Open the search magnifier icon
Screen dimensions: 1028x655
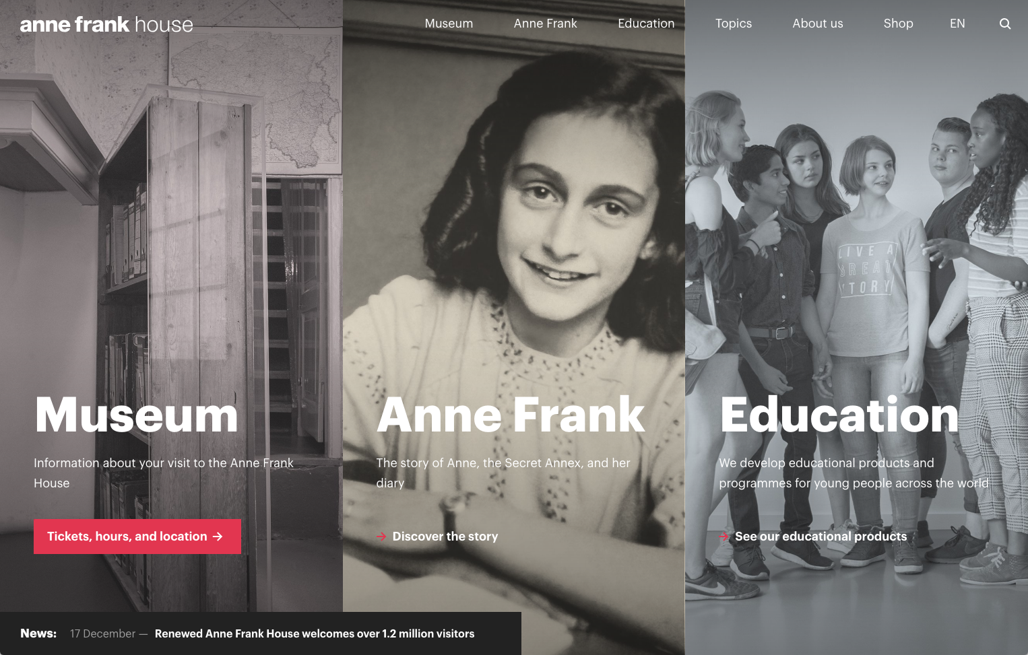(1004, 24)
